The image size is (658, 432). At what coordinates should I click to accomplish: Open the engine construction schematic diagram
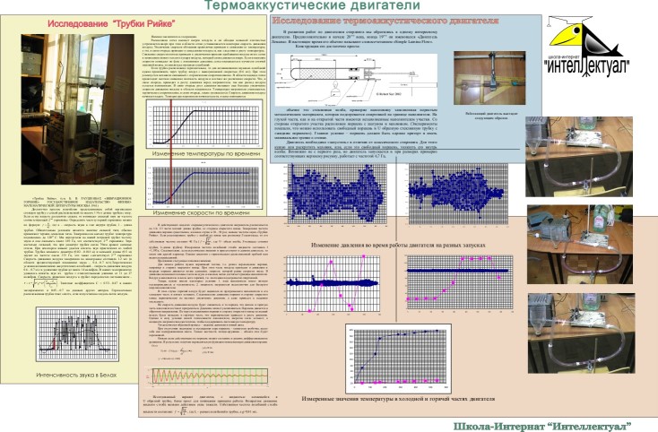(x=356, y=80)
